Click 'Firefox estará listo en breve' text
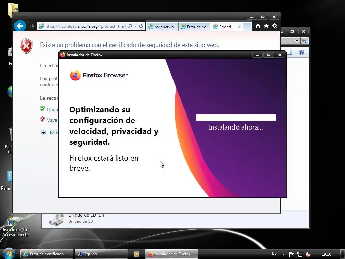 (104, 163)
